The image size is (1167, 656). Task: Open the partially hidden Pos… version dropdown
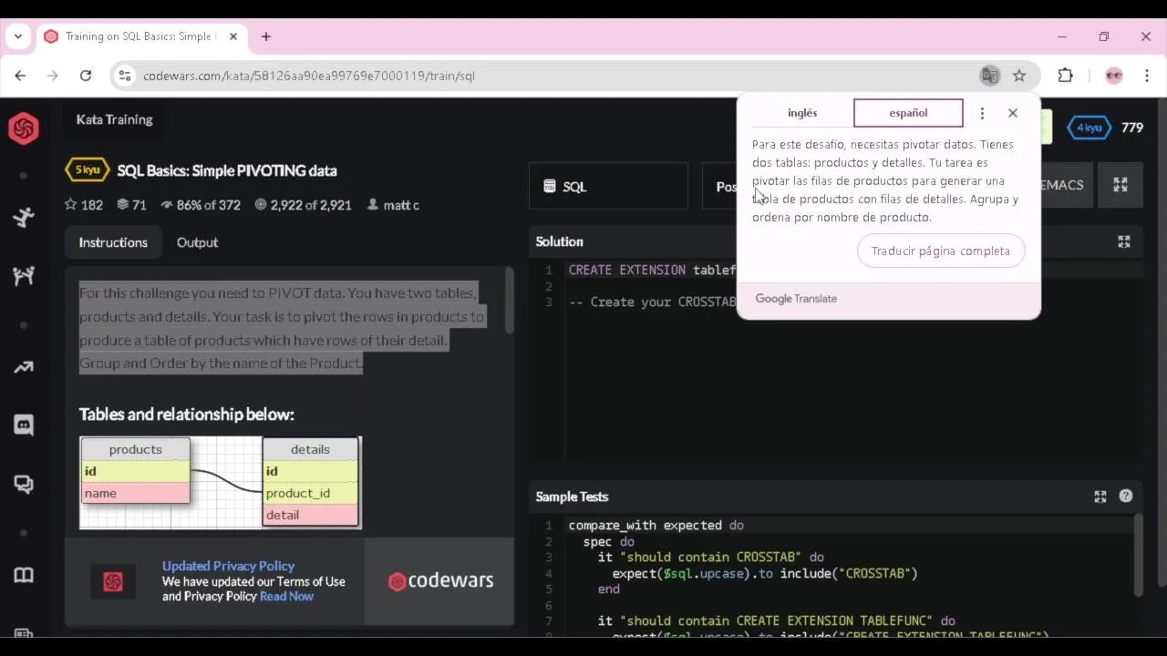(x=720, y=186)
